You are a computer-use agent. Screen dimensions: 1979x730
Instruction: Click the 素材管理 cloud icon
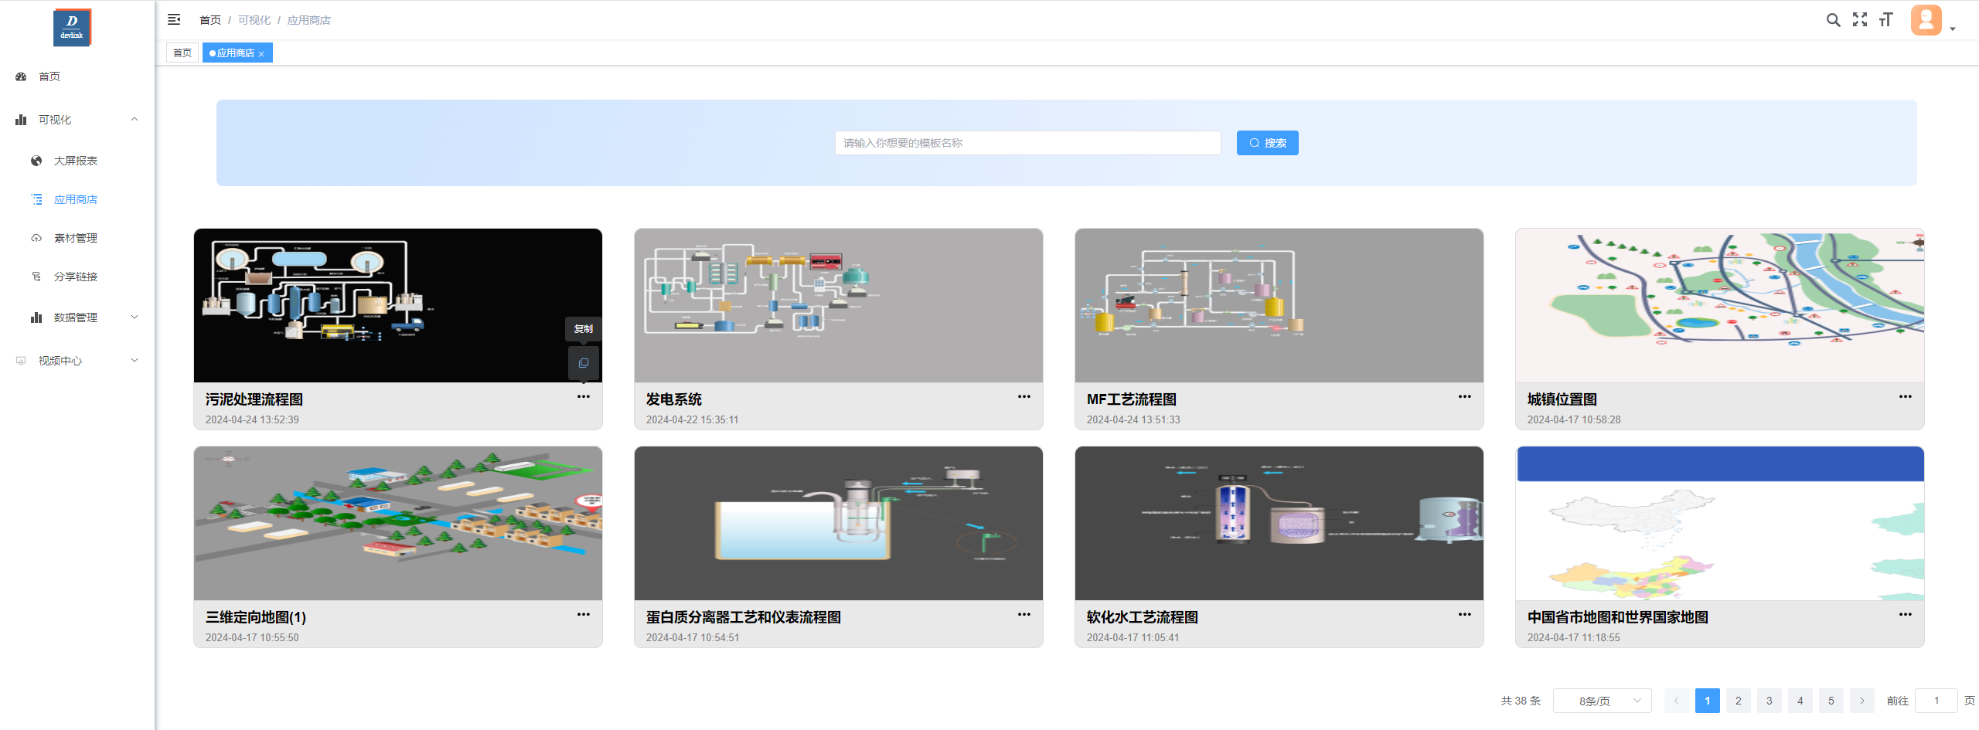(36, 238)
